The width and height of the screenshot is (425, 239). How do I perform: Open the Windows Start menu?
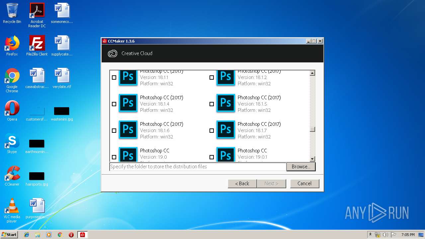(x=9, y=235)
